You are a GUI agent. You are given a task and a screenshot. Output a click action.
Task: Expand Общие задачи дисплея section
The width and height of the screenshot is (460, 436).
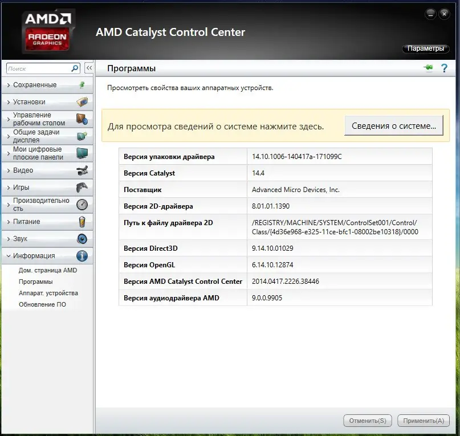click(47, 136)
